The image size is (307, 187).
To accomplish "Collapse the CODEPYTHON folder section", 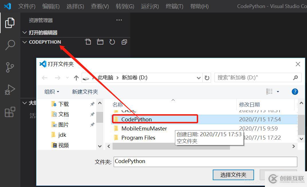I will tap(25, 42).
